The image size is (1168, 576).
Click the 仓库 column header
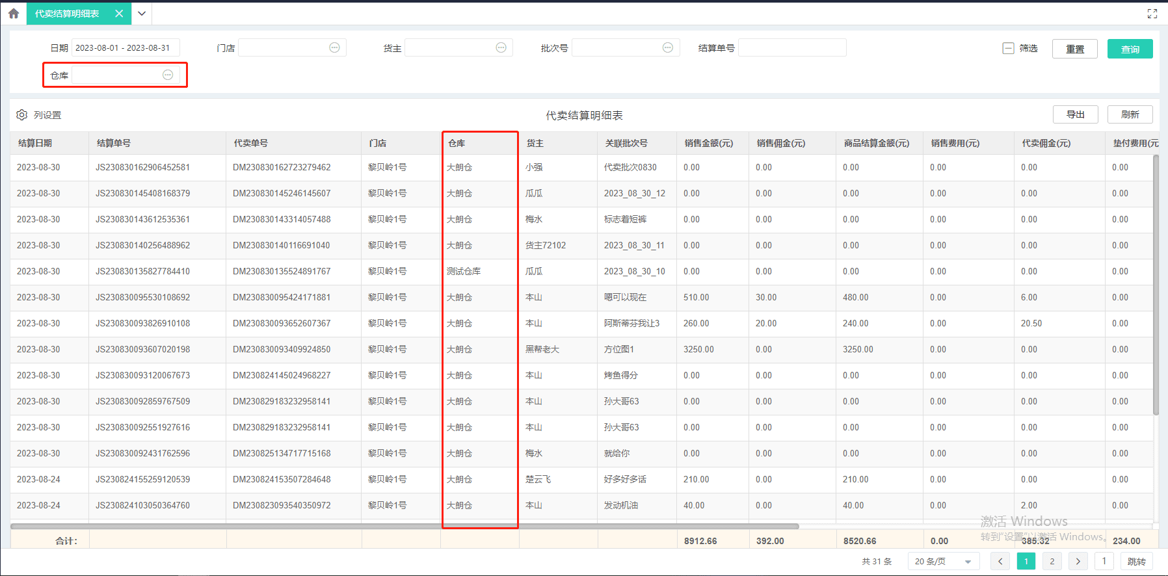coord(480,143)
